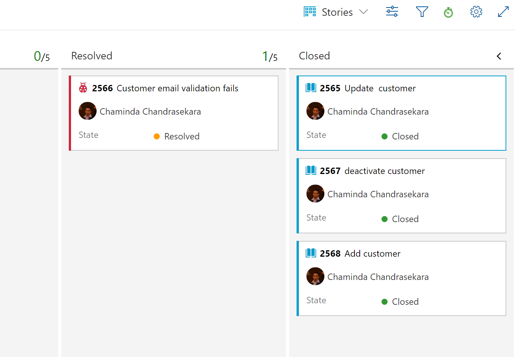Click the Closed green dot on card 2567
Viewport: 530px width, 357px height.
coord(384,219)
